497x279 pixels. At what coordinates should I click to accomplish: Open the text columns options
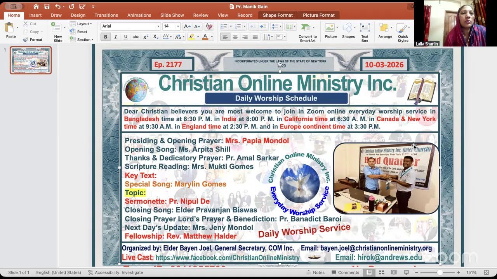[290, 26]
